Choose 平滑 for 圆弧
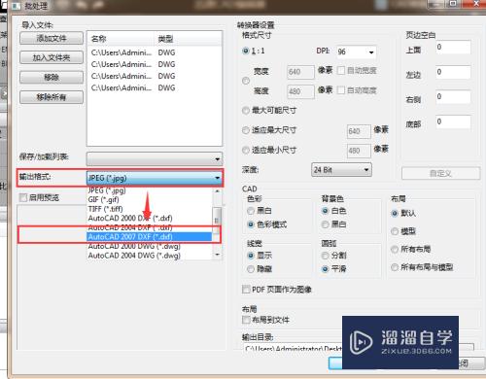The width and height of the screenshot is (486, 379). tap(326, 269)
